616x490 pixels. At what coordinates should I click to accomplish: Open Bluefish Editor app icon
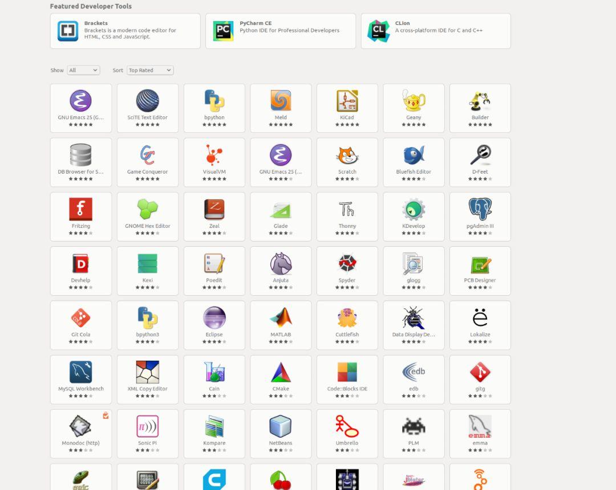[414, 154]
